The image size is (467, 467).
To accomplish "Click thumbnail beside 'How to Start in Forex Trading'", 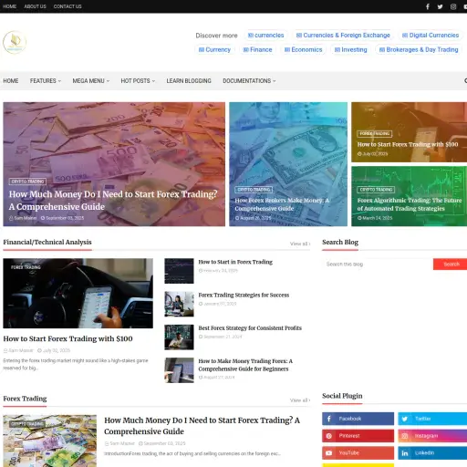I will pos(179,271).
